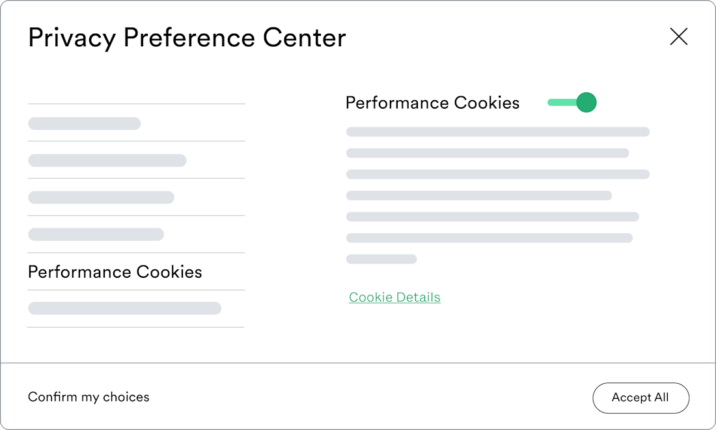Image resolution: width=716 pixels, height=430 pixels.
Task: Click the dark green toggle knob
Action: pos(586,102)
